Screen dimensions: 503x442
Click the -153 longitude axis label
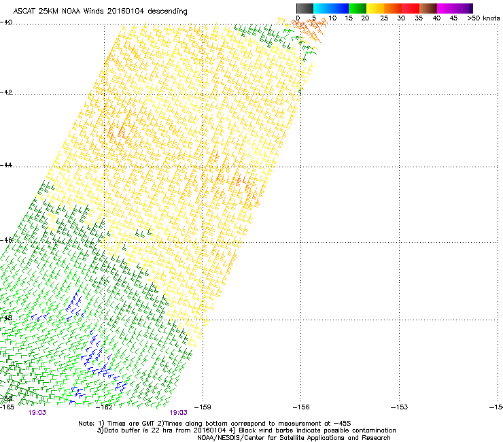399,407
